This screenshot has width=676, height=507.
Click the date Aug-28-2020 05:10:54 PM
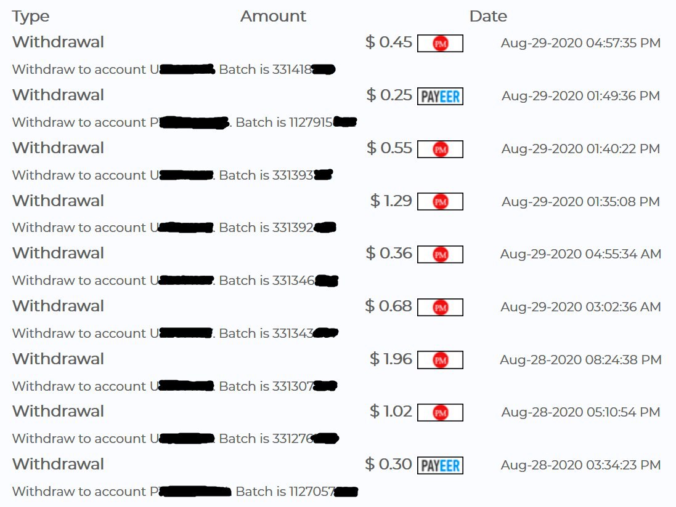(x=580, y=412)
